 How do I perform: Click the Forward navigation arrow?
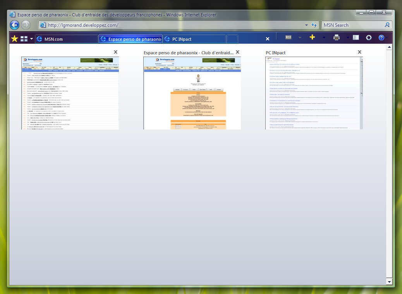coord(26,25)
